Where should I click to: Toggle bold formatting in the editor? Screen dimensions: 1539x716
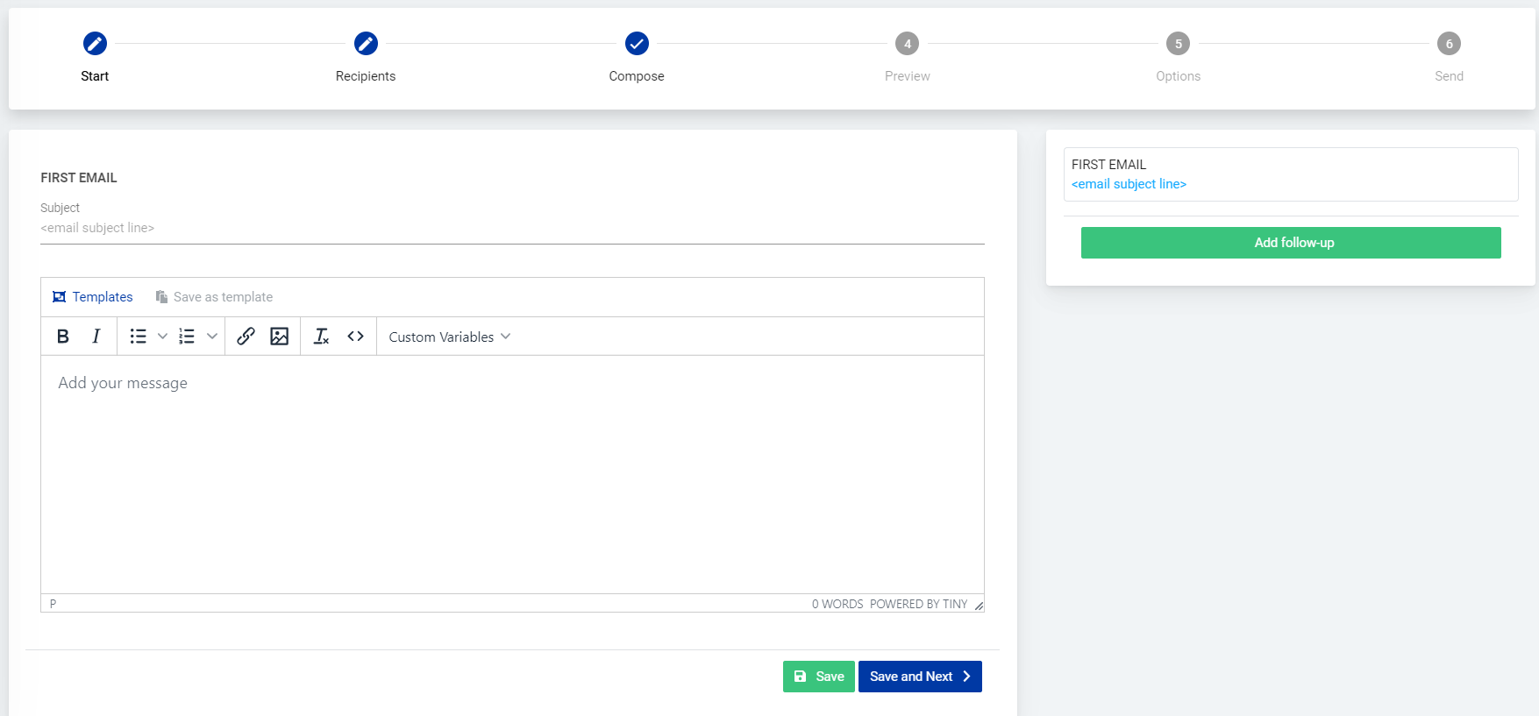63,337
